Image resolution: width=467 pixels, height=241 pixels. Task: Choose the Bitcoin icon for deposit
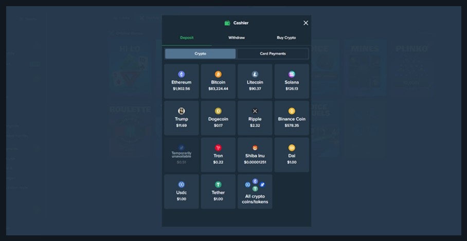pyautogui.click(x=218, y=75)
